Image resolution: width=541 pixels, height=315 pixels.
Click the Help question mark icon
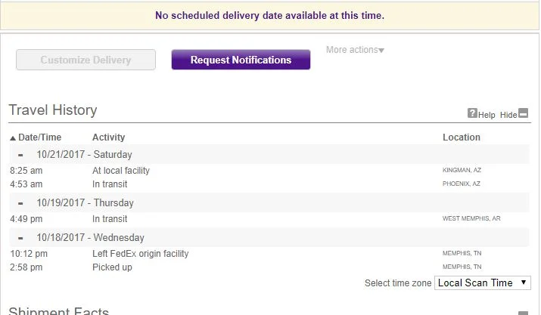(x=472, y=113)
